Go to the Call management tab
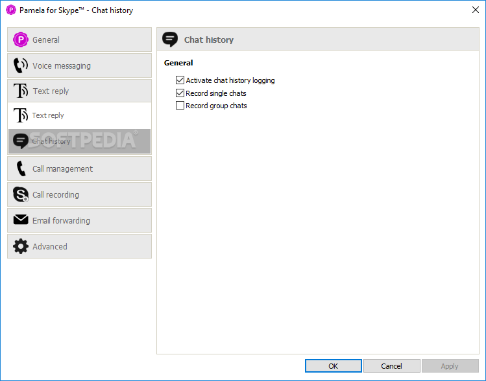 point(79,168)
